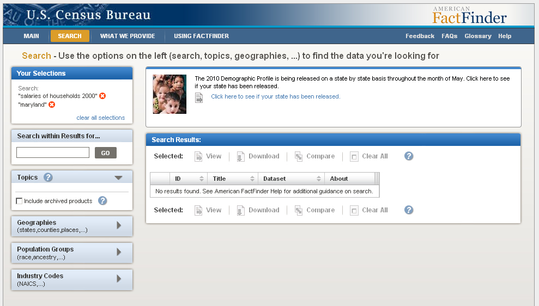This screenshot has width=539, height=306.
Task: Expand the Geographies panel
Action: click(x=72, y=226)
